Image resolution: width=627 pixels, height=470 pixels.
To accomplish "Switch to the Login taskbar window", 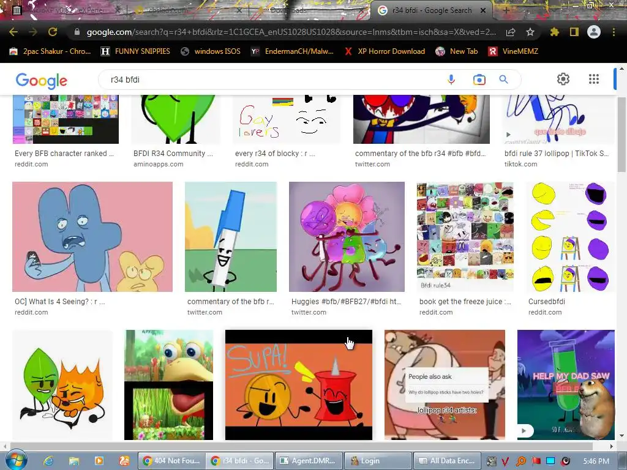I will [378, 461].
